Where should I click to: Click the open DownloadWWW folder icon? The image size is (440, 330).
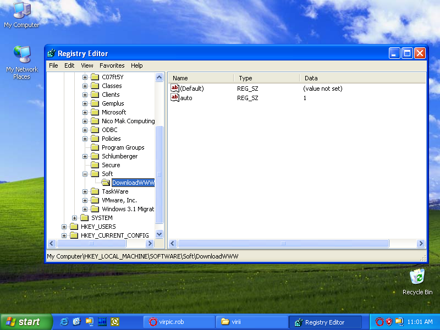(106, 183)
